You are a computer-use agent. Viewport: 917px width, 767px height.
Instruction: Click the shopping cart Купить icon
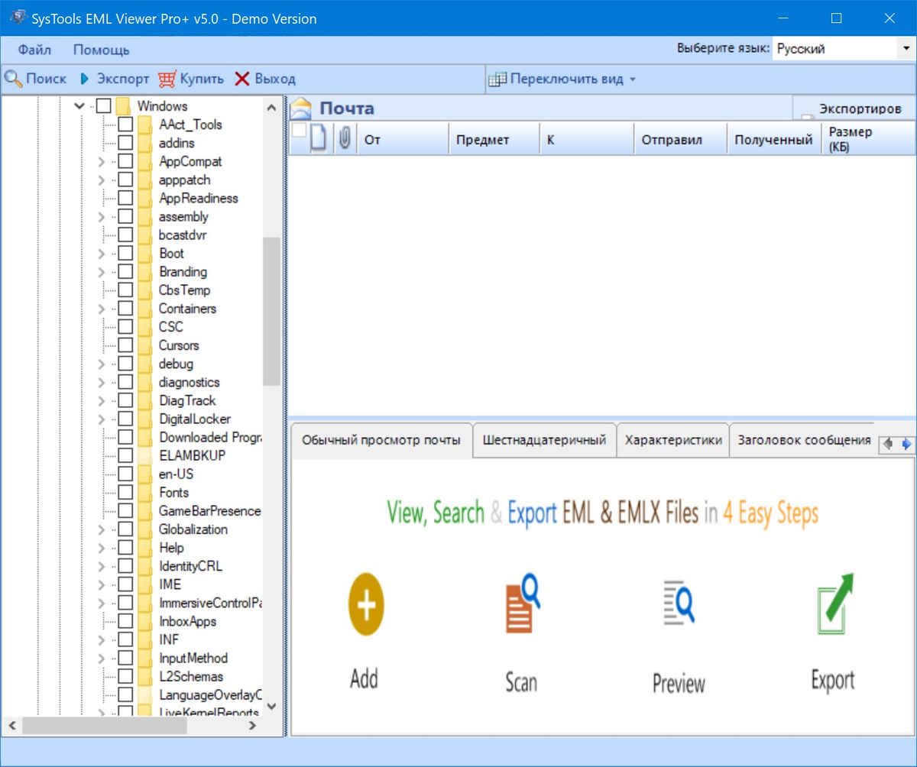pyautogui.click(x=165, y=79)
